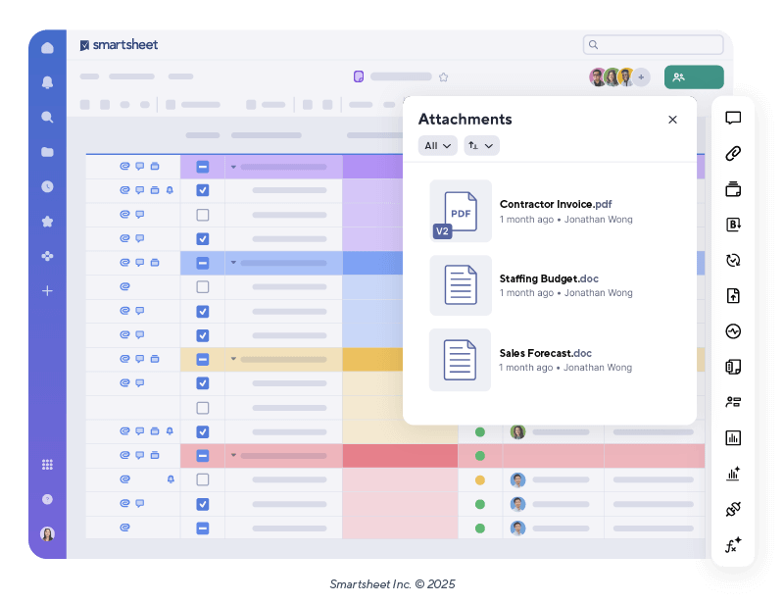The image size is (784, 604).
Task: Open the formula fx panel icon
Action: point(733,544)
